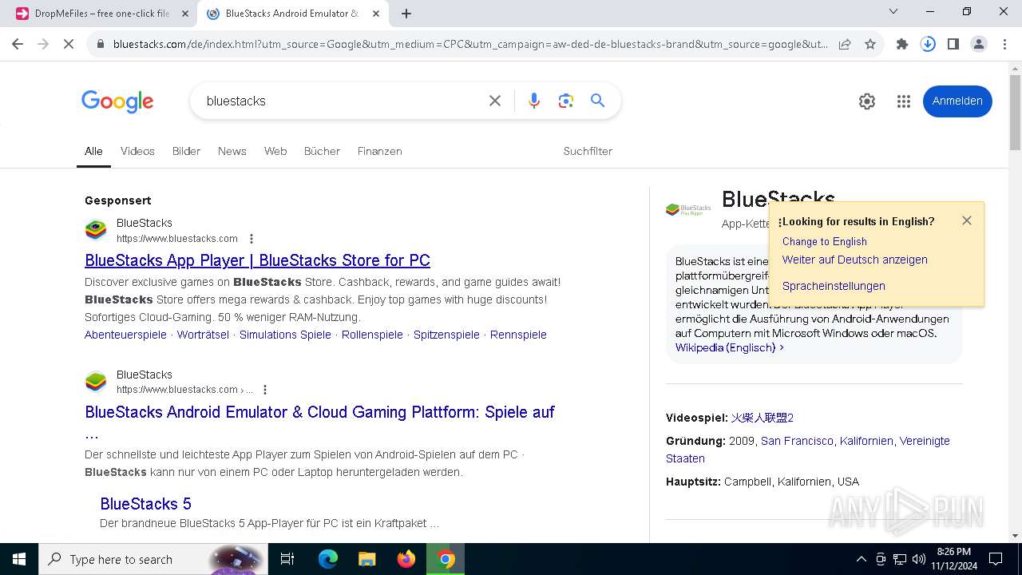Submit search with magnifier icon
Screen dimensions: 1022x575
[597, 101]
